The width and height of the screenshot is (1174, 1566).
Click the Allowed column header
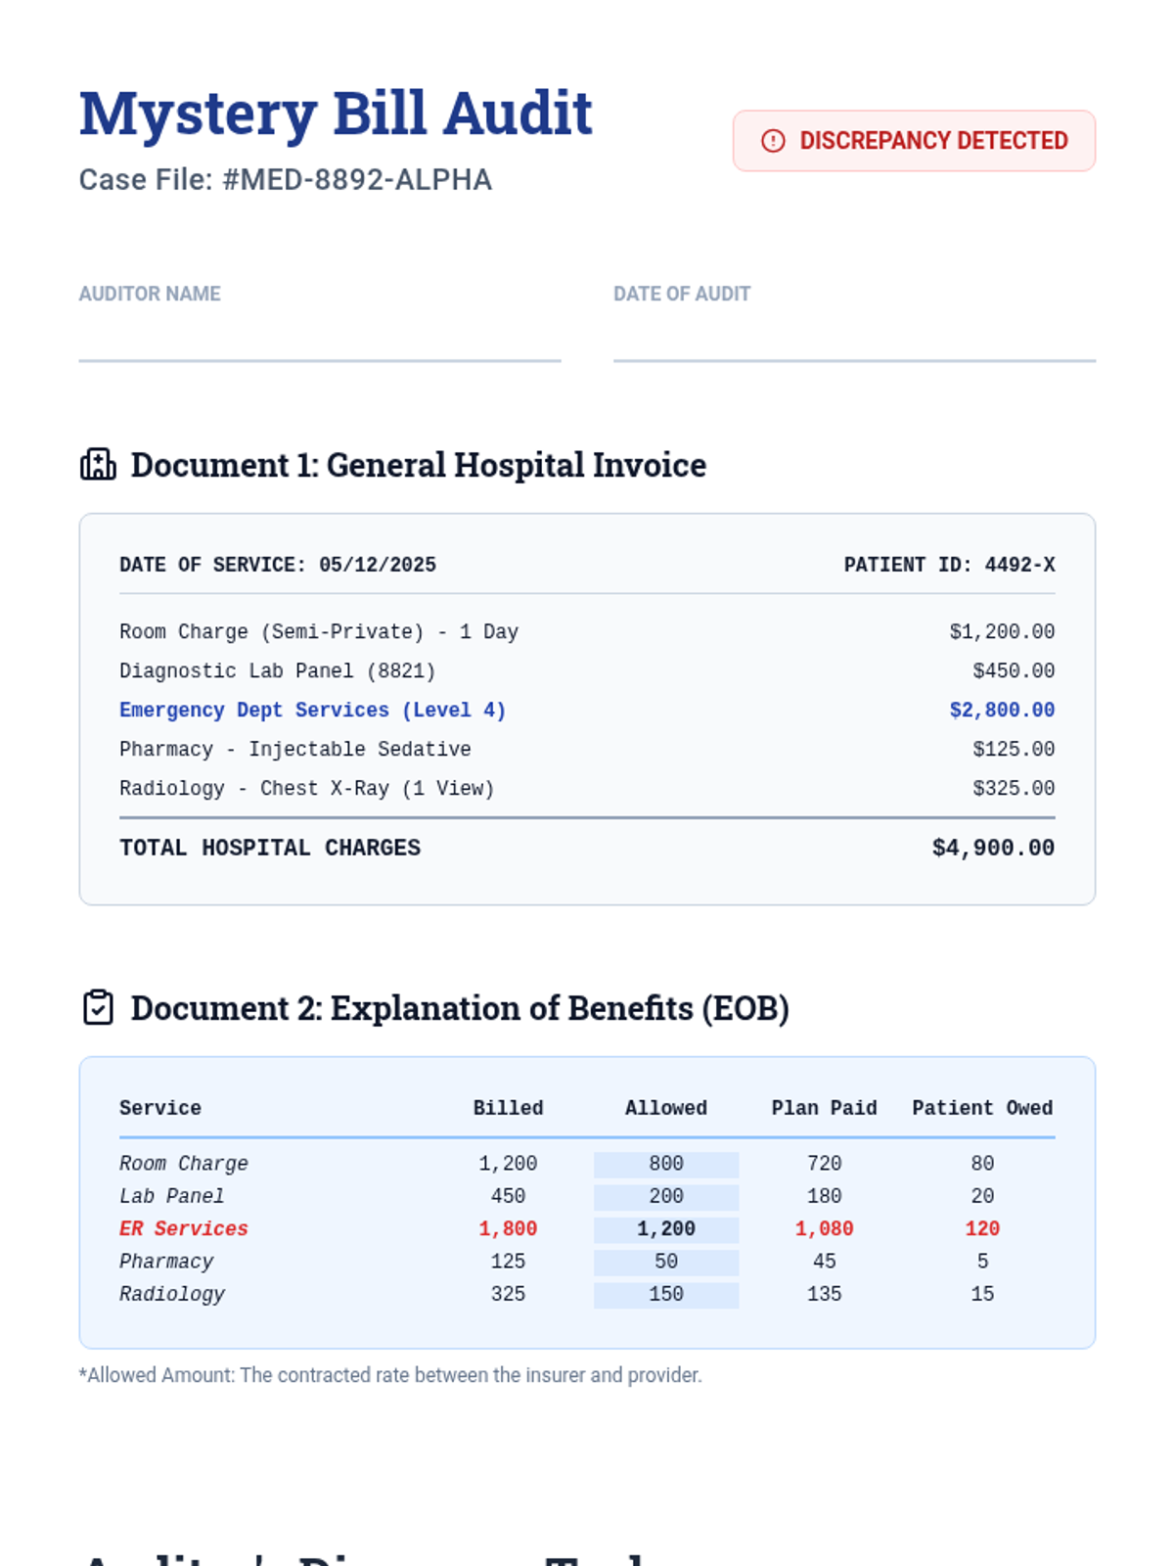coord(665,1108)
